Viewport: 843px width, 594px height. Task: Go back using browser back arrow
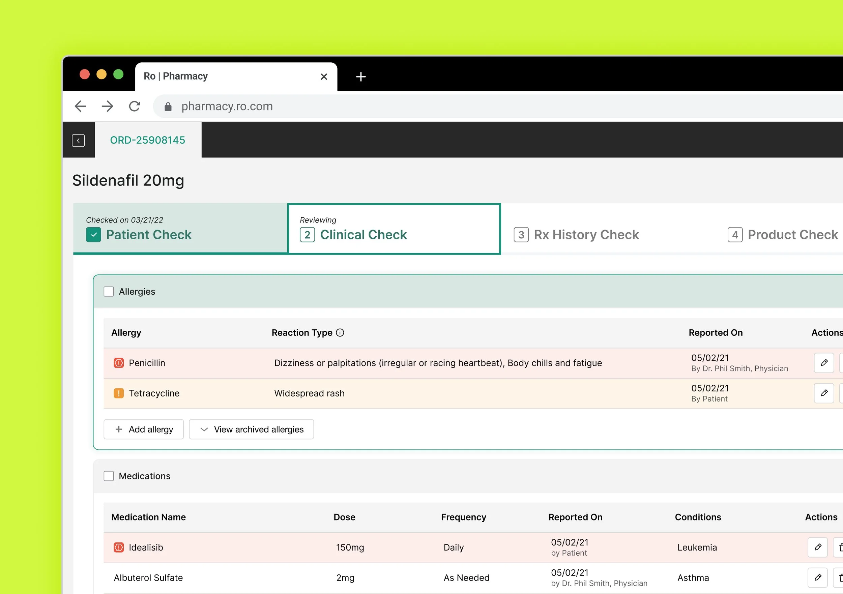[x=80, y=107]
